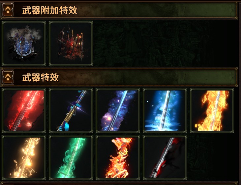This screenshot has width=241, height=185.
Task: Choose the purple galaxy nebula sword effect
Action: click(118, 111)
